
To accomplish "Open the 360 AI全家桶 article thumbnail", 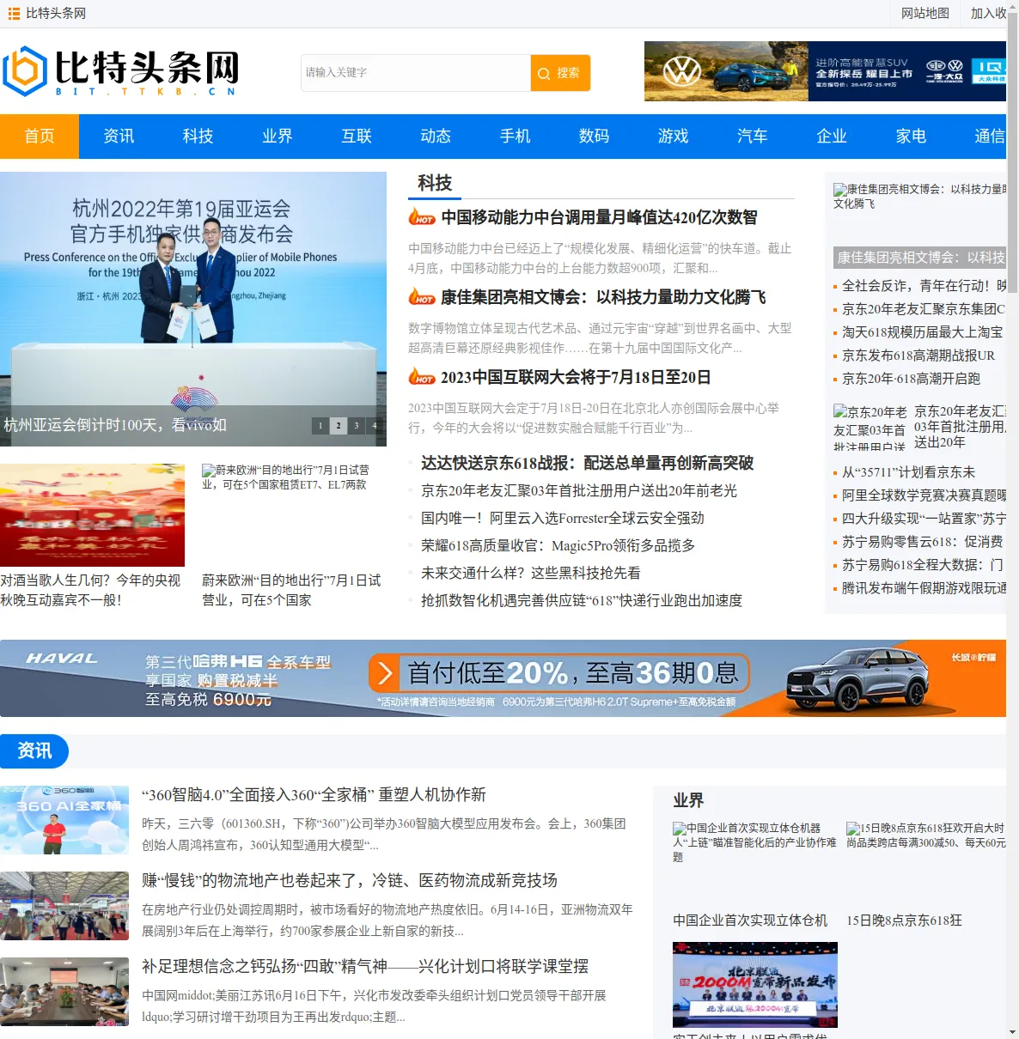I will [x=64, y=820].
